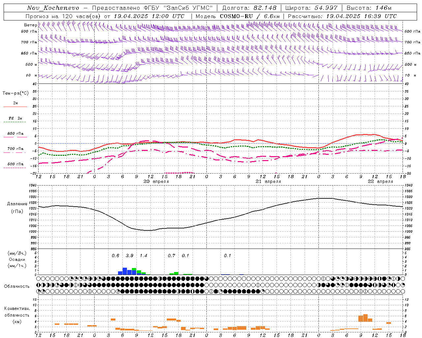Click the 10 м wind level label on the left
The image size is (422, 338).
(32, 75)
